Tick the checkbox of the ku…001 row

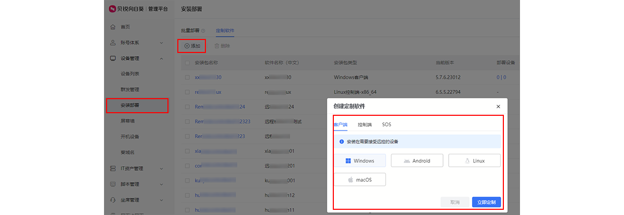(x=187, y=181)
